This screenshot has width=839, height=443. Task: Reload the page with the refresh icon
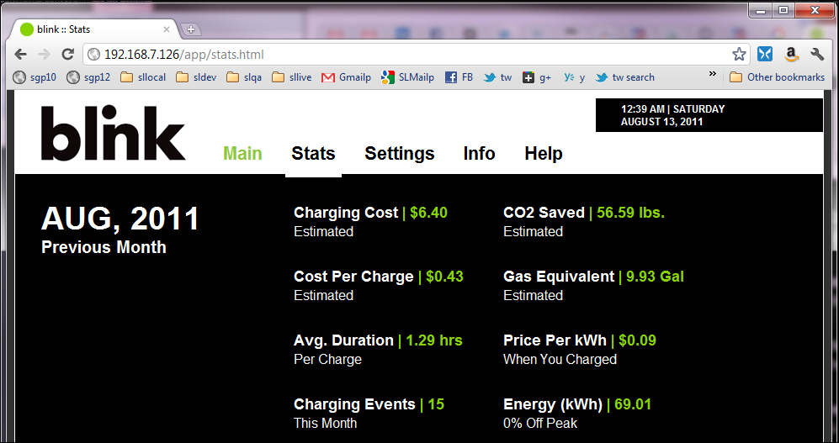(67, 54)
